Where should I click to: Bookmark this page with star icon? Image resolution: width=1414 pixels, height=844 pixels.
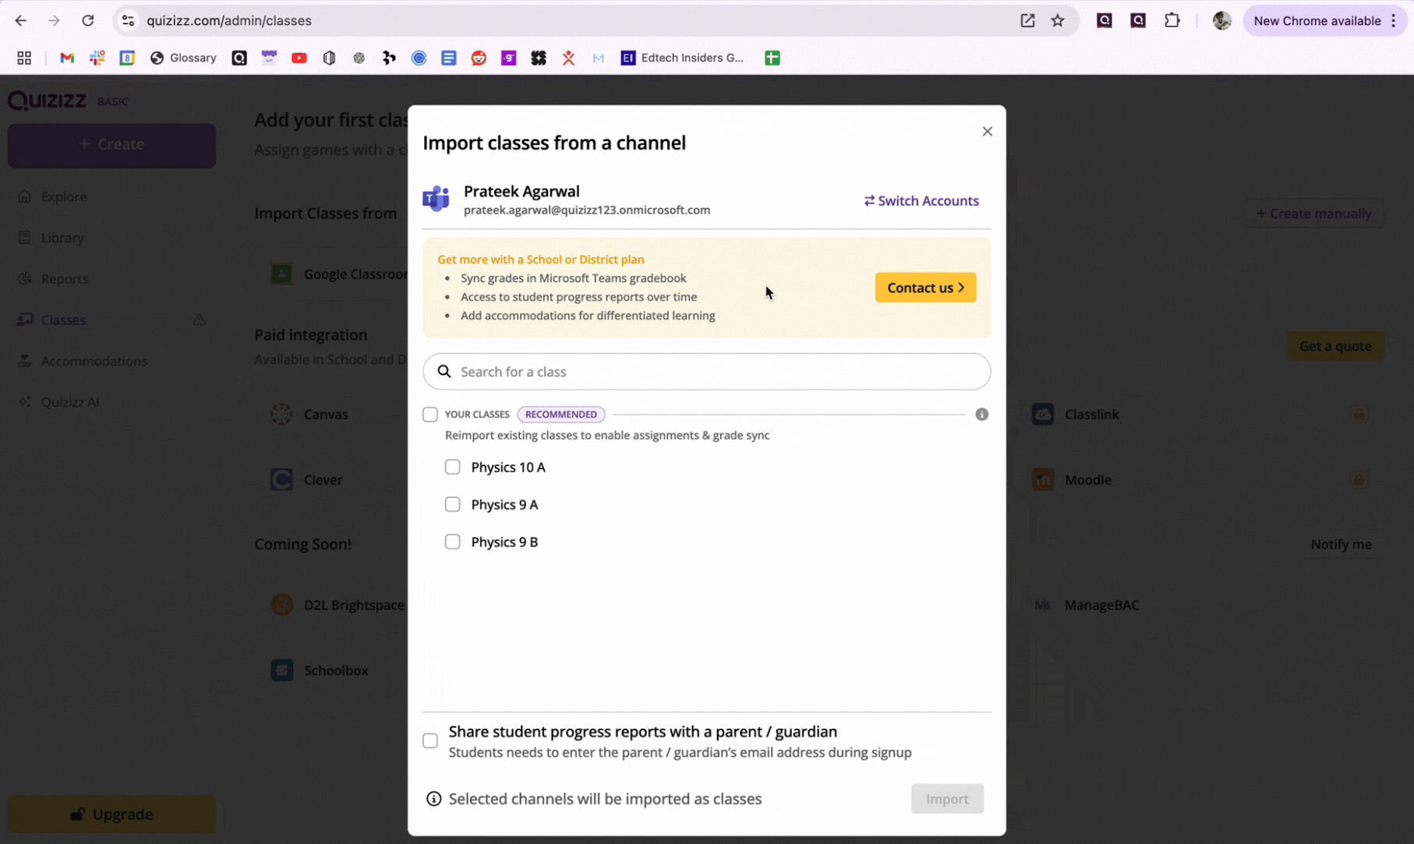1057,20
